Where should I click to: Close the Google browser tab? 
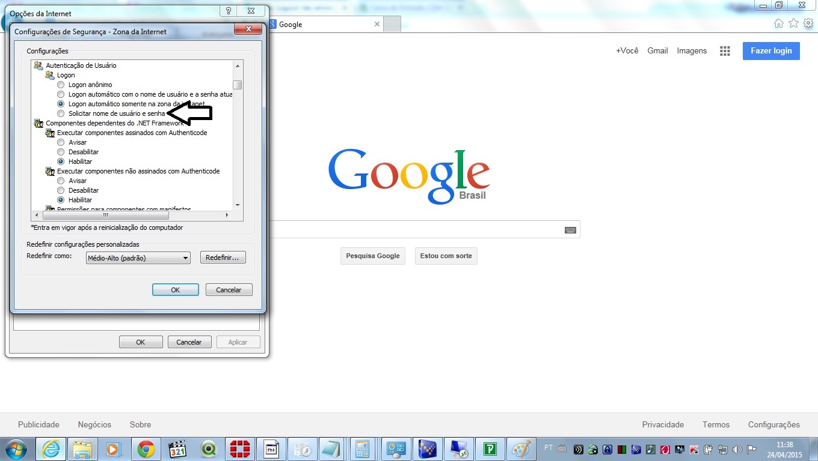pos(377,25)
